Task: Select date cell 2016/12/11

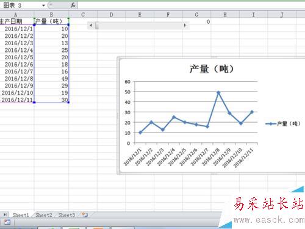Action: point(17,100)
